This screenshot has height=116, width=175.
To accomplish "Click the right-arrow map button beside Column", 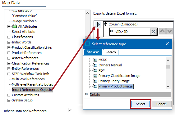I will point(98,25).
